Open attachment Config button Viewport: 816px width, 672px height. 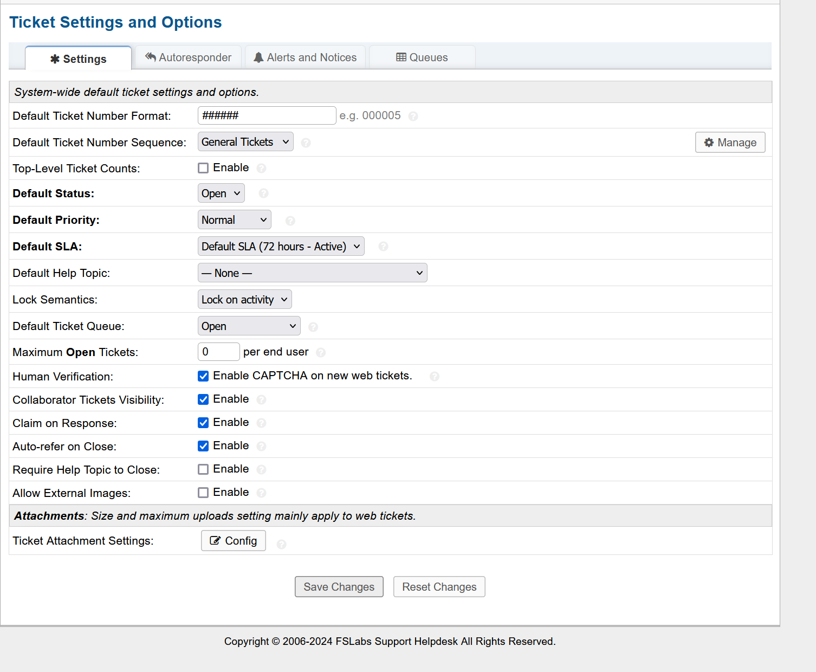coord(234,541)
